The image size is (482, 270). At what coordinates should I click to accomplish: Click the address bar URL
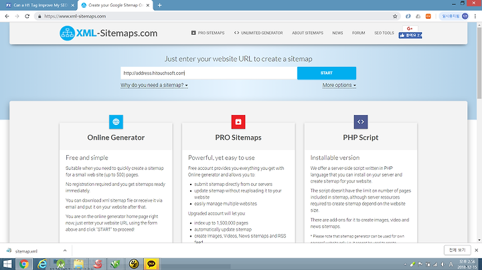pyautogui.click(x=75, y=16)
